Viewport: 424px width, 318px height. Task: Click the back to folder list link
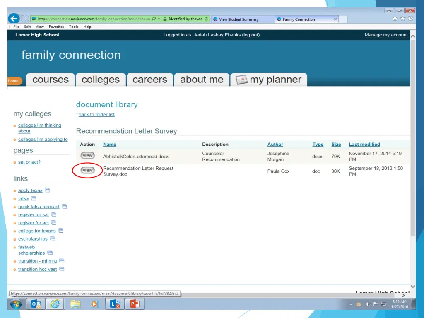pos(96,115)
